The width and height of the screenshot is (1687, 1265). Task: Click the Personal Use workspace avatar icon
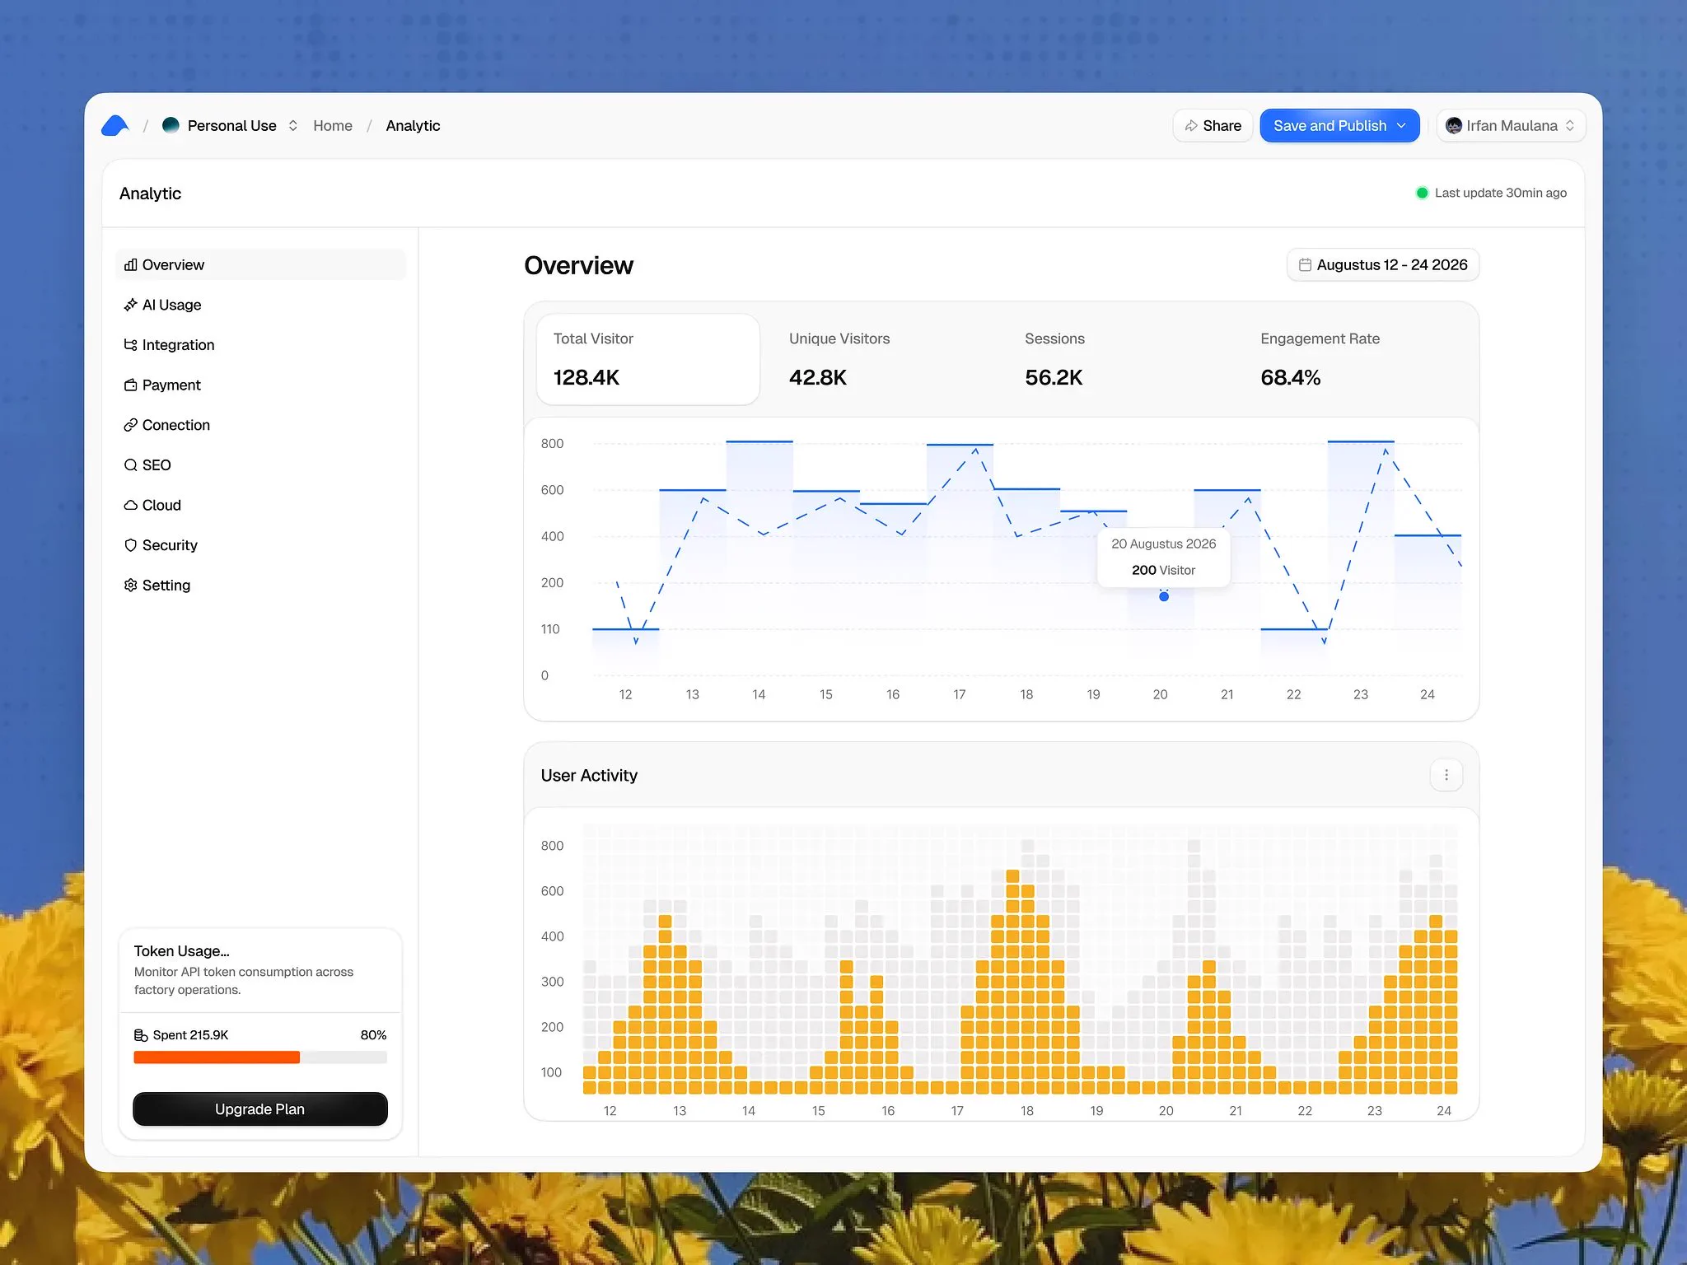[x=171, y=125]
